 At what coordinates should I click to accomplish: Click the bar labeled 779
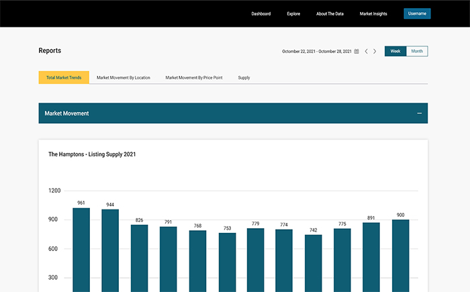pyautogui.click(x=255, y=260)
